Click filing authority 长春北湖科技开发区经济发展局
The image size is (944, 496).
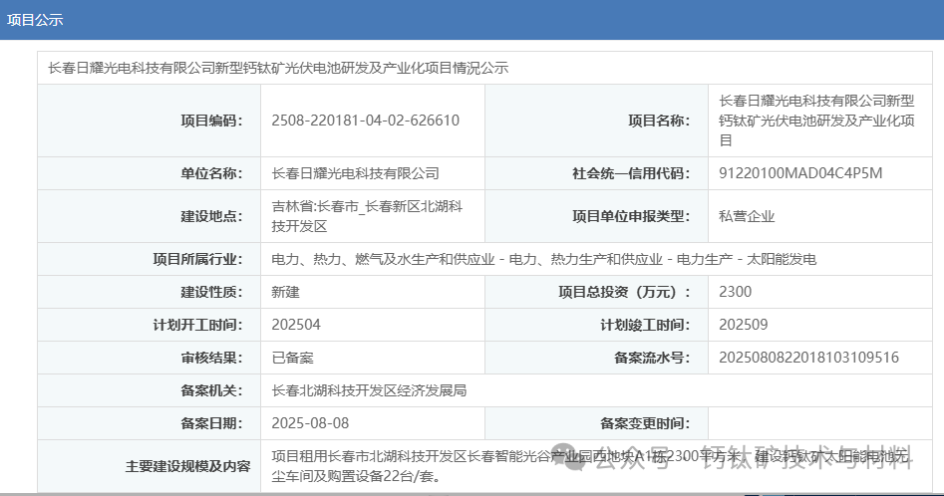pos(369,390)
